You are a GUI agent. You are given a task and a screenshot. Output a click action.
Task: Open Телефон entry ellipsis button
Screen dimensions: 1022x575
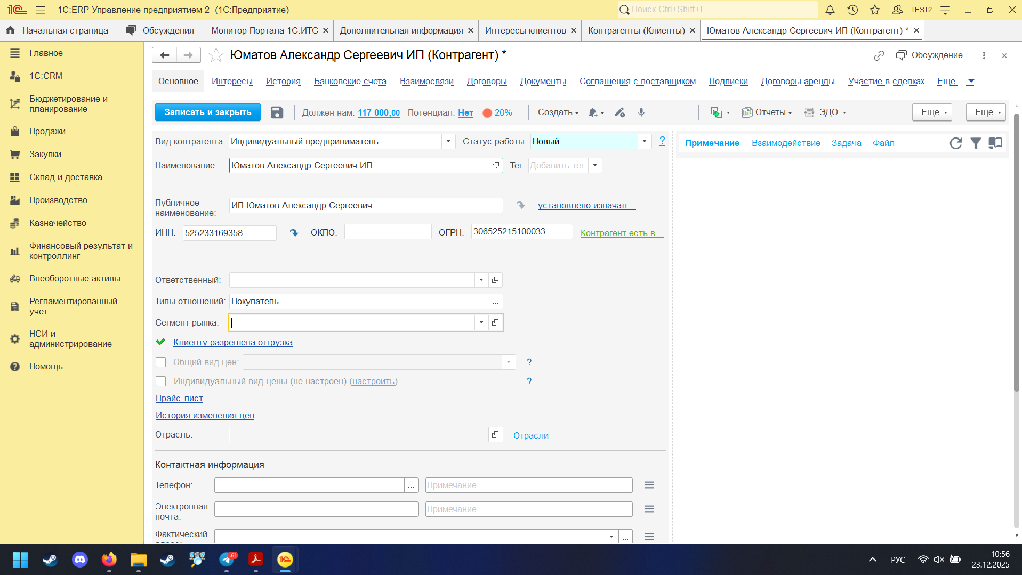(411, 485)
